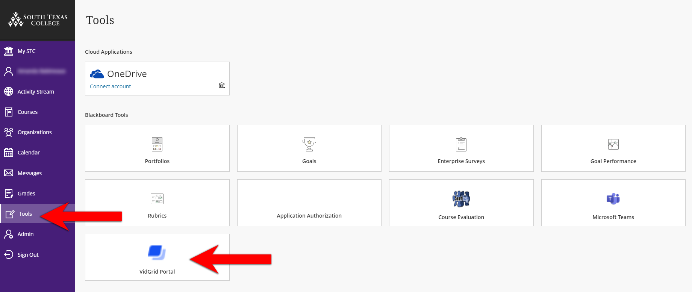Click the OneDrive title text
This screenshot has width=692, height=292.
tap(127, 74)
